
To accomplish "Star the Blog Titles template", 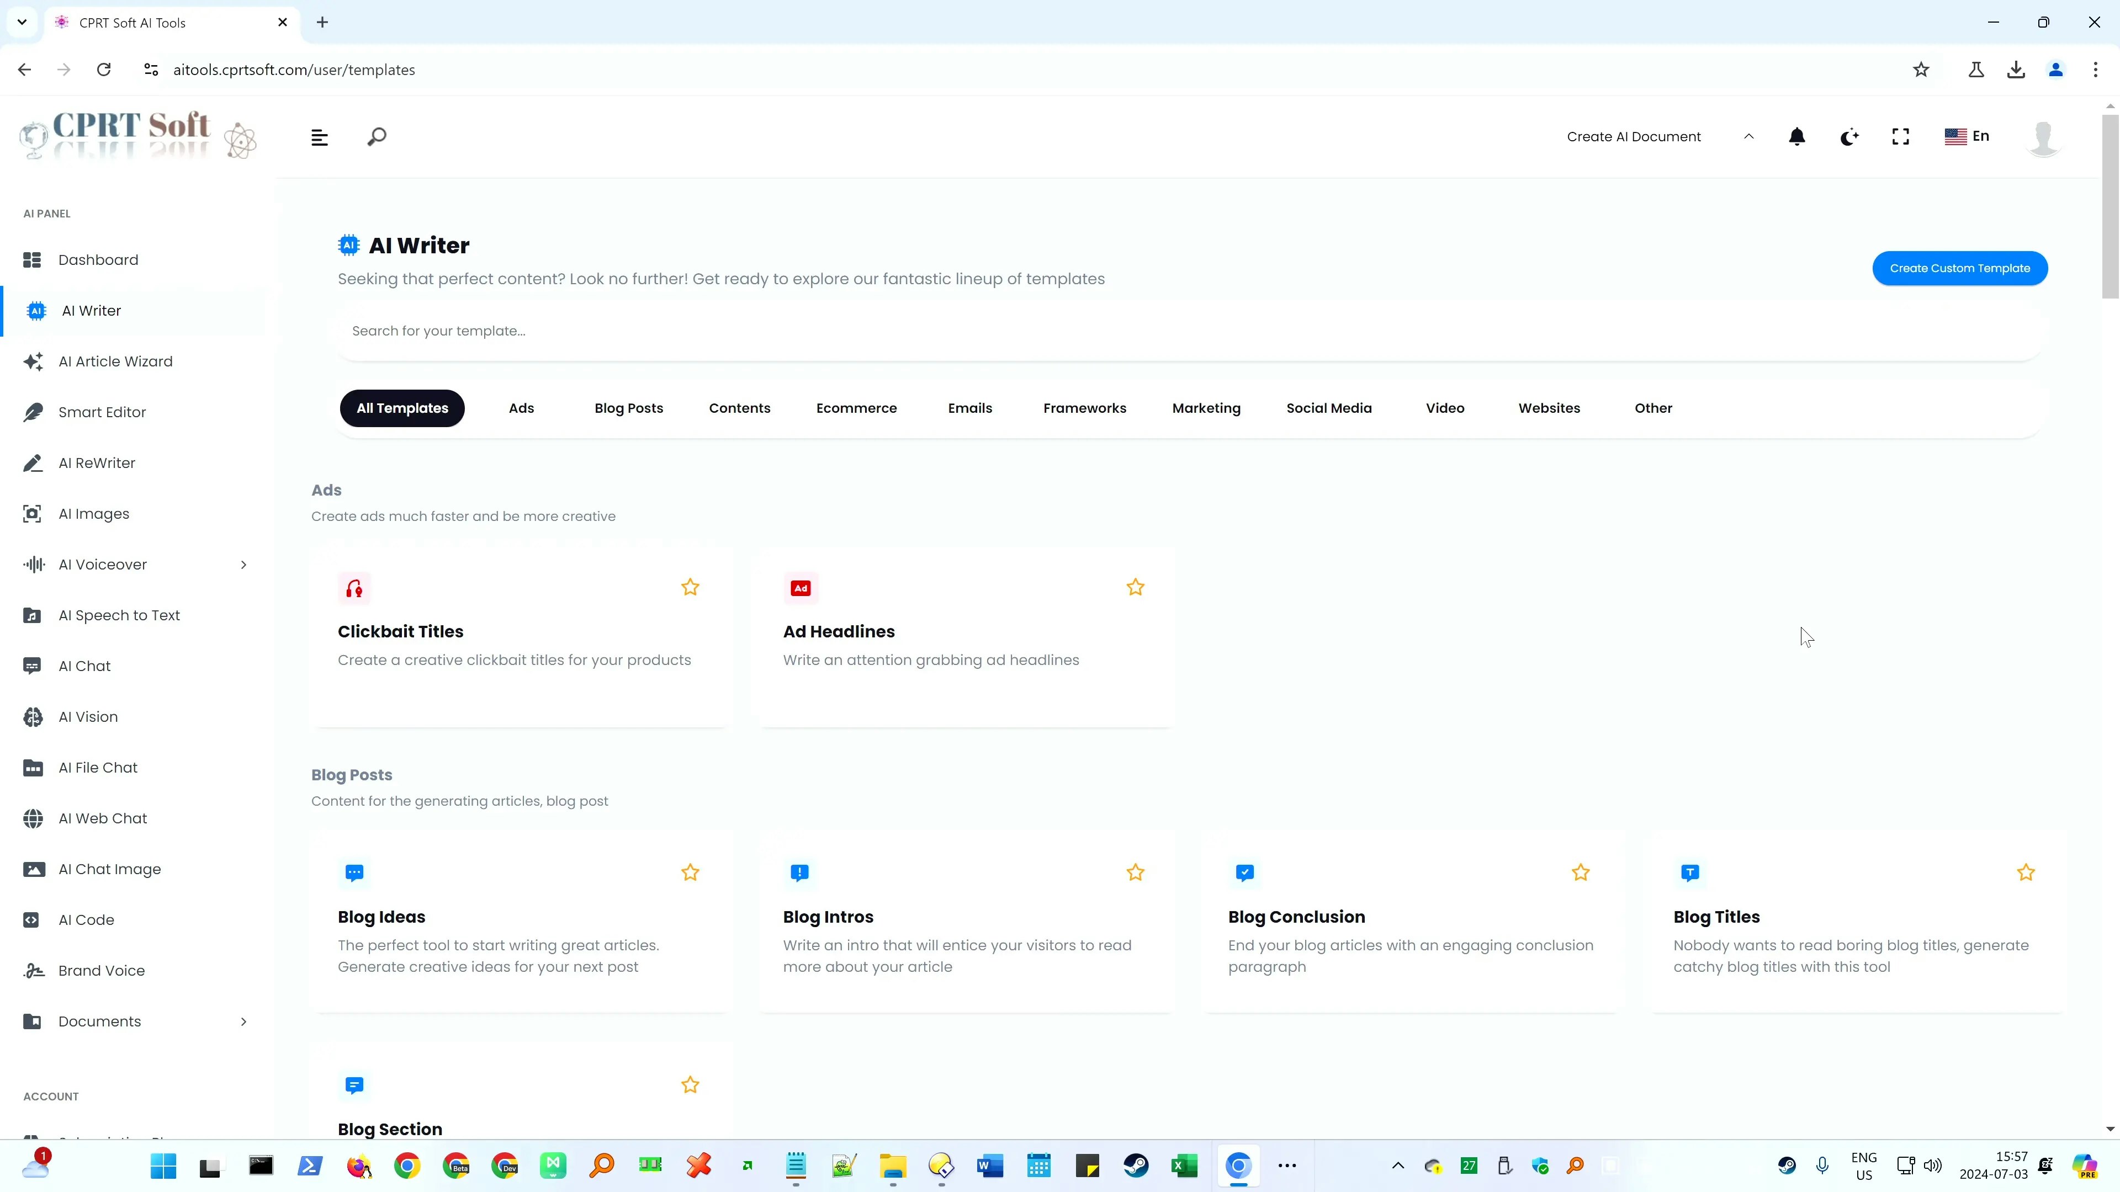I will point(2026,873).
